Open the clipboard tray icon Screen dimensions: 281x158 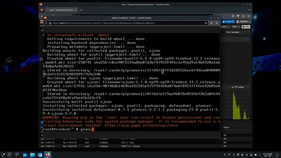click(x=238, y=155)
